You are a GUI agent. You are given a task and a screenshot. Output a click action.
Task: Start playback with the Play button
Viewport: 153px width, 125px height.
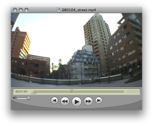click(76, 102)
